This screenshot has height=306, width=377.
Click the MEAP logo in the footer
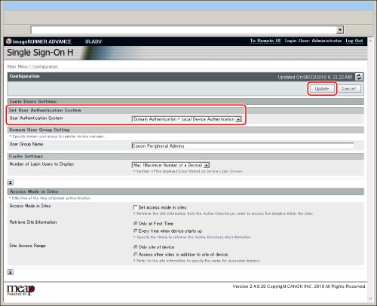click(x=20, y=290)
